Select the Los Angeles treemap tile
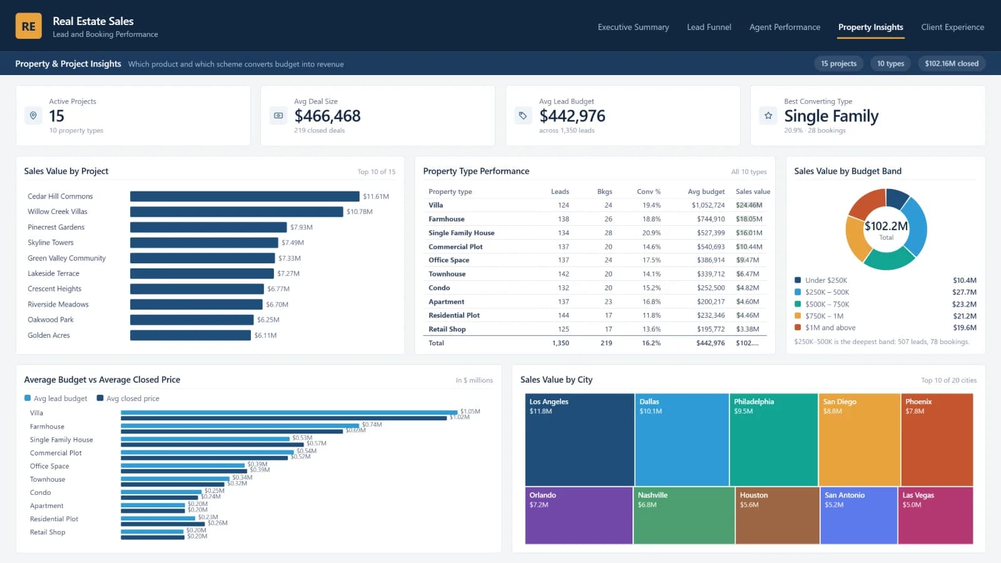This screenshot has height=563, width=1001. tap(579, 439)
